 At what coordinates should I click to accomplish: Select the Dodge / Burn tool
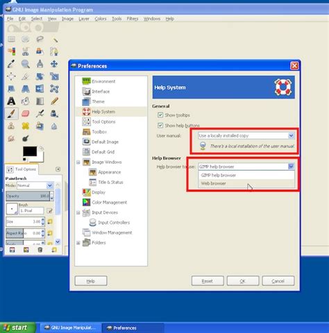[x=26, y=139]
